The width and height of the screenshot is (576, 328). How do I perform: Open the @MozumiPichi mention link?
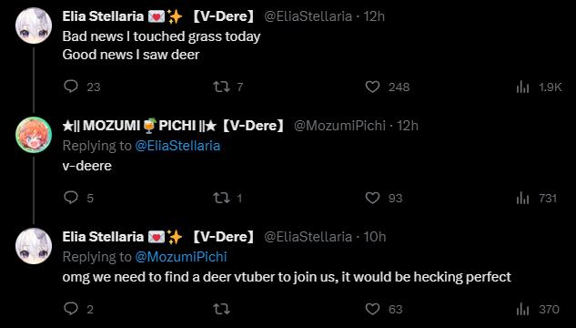tap(181, 257)
